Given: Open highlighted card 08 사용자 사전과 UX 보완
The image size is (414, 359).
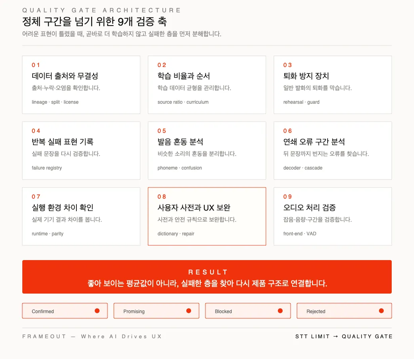Looking at the screenshot, I should [x=207, y=217].
